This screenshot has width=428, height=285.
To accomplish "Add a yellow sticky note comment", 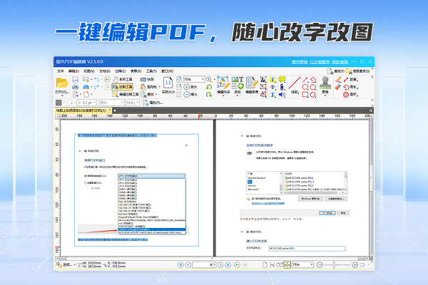I will 282,80.
